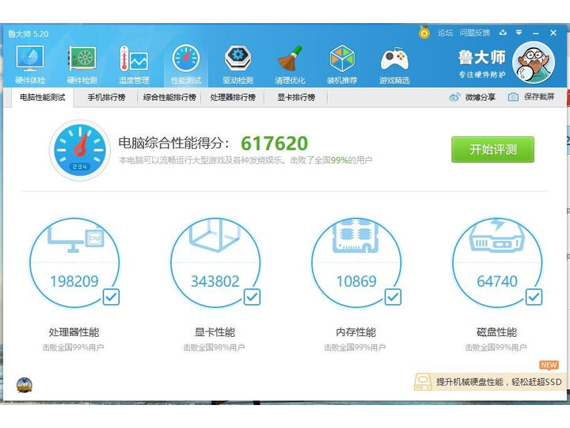Click the 内存性能 label
The height and width of the screenshot is (428, 570).
pyautogui.click(x=356, y=332)
